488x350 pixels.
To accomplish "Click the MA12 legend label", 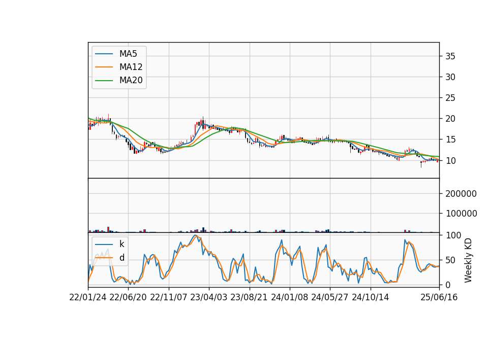I will [x=131, y=67].
